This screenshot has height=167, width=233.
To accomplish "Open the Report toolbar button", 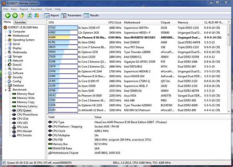I will point(51,16).
